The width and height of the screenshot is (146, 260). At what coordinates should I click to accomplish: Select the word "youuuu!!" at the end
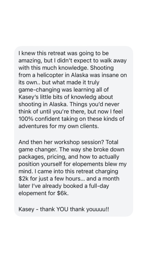(x=98, y=209)
